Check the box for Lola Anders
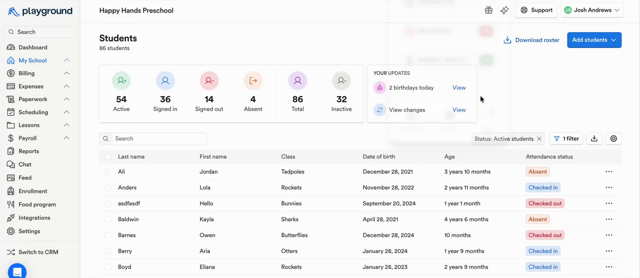 (108, 188)
